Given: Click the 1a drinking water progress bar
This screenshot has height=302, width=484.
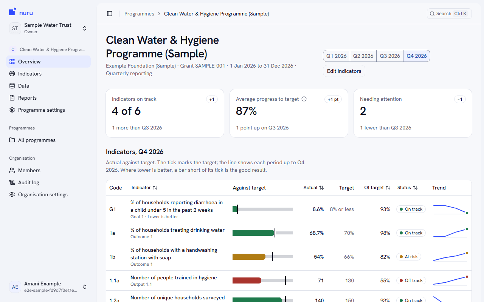Looking at the screenshot, I should point(263,233).
